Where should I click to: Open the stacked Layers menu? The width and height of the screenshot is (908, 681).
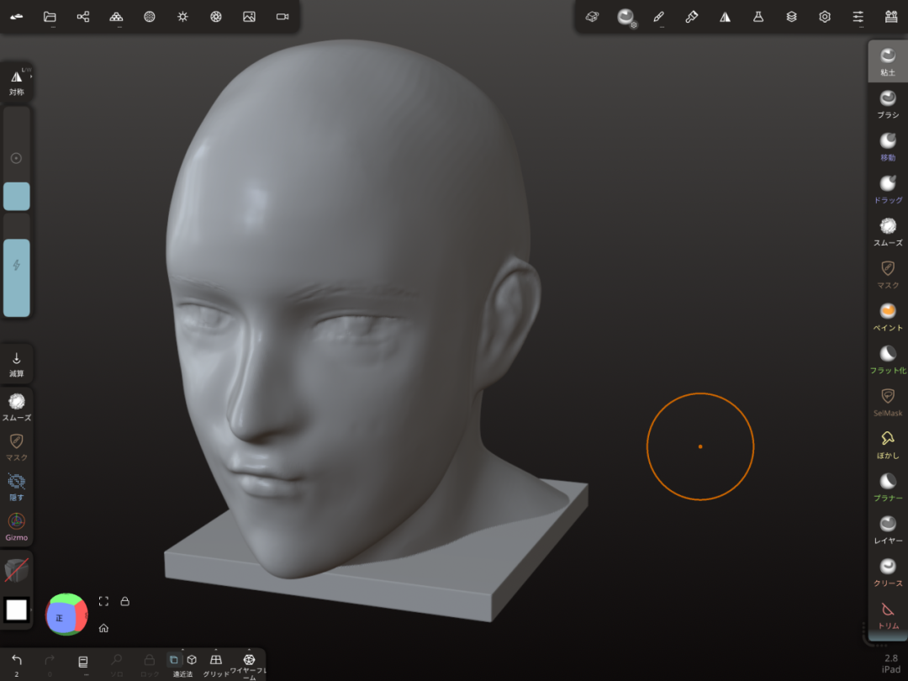click(792, 17)
